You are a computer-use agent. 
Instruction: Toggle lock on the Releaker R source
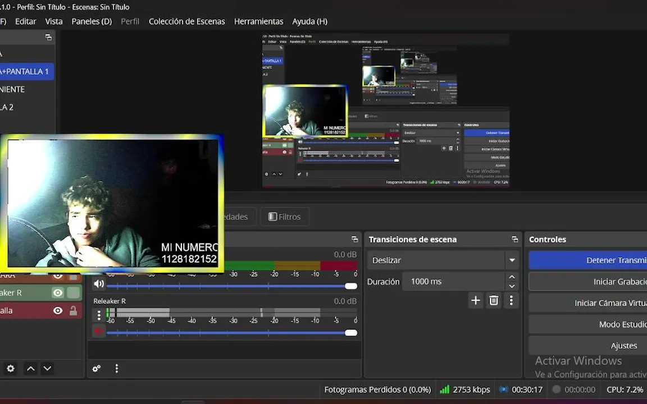click(x=74, y=293)
